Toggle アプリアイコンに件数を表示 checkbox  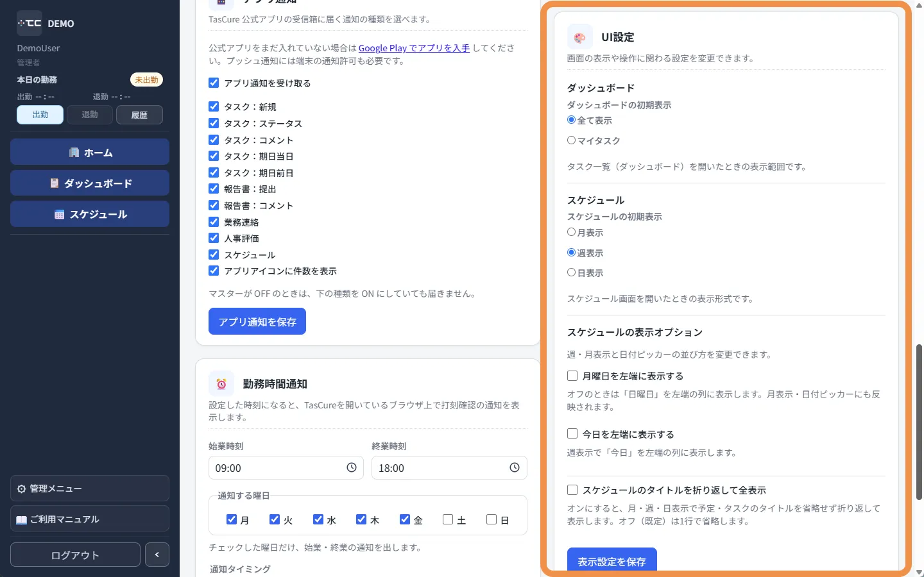pos(214,271)
